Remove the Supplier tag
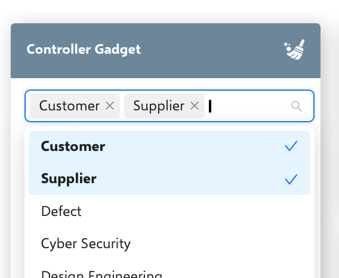 point(195,106)
